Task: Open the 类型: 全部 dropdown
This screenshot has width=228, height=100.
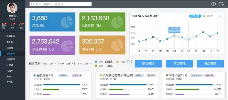Action: (49, 64)
